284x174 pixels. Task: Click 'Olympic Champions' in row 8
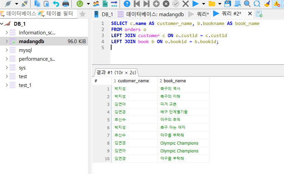184,143
